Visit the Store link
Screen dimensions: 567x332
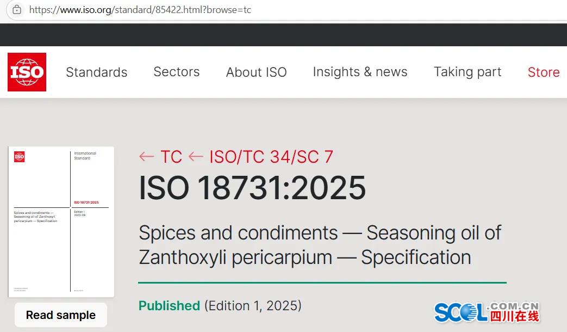543,72
